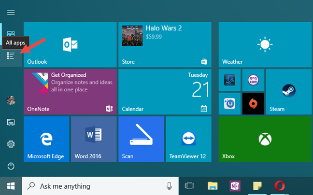313x195 pixels.
Task: Open the Xbox tile
Action: pos(265,139)
